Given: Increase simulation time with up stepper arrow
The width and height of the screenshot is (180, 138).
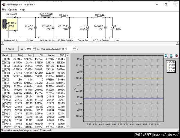Looking at the screenshot, I should 34,48.
